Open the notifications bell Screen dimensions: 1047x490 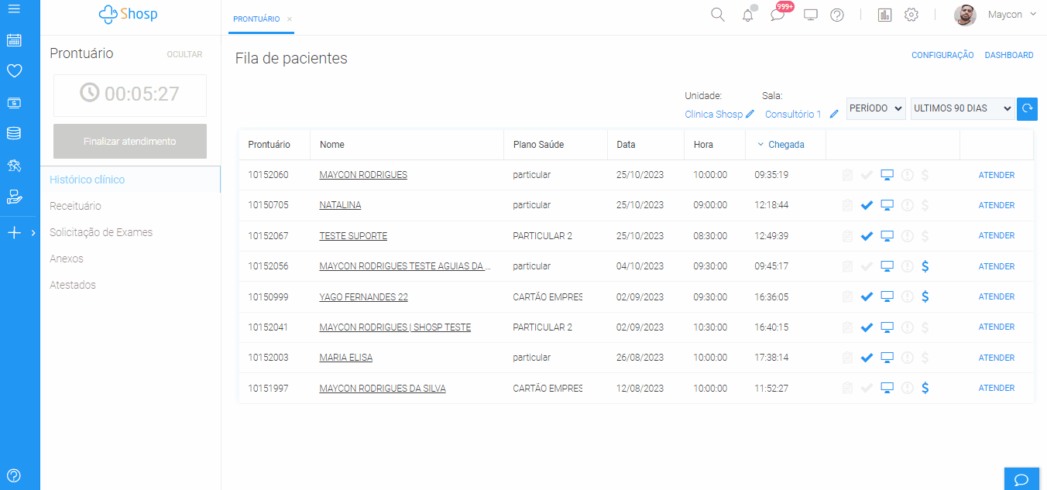point(747,15)
